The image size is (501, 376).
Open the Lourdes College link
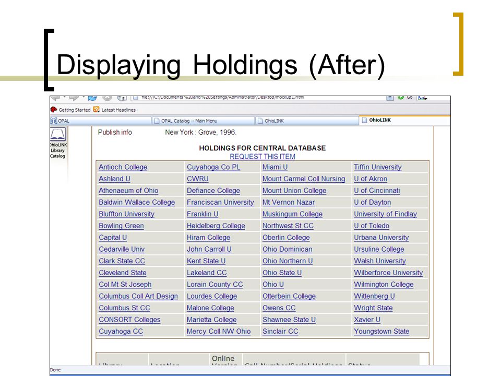[x=212, y=297]
